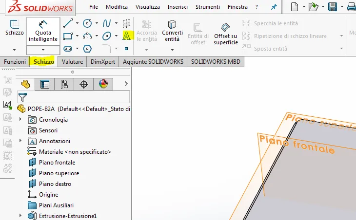Image resolution: width=356 pixels, height=220 pixels.
Task: Activate Quota intelligente dimension tool
Action: pos(43,31)
